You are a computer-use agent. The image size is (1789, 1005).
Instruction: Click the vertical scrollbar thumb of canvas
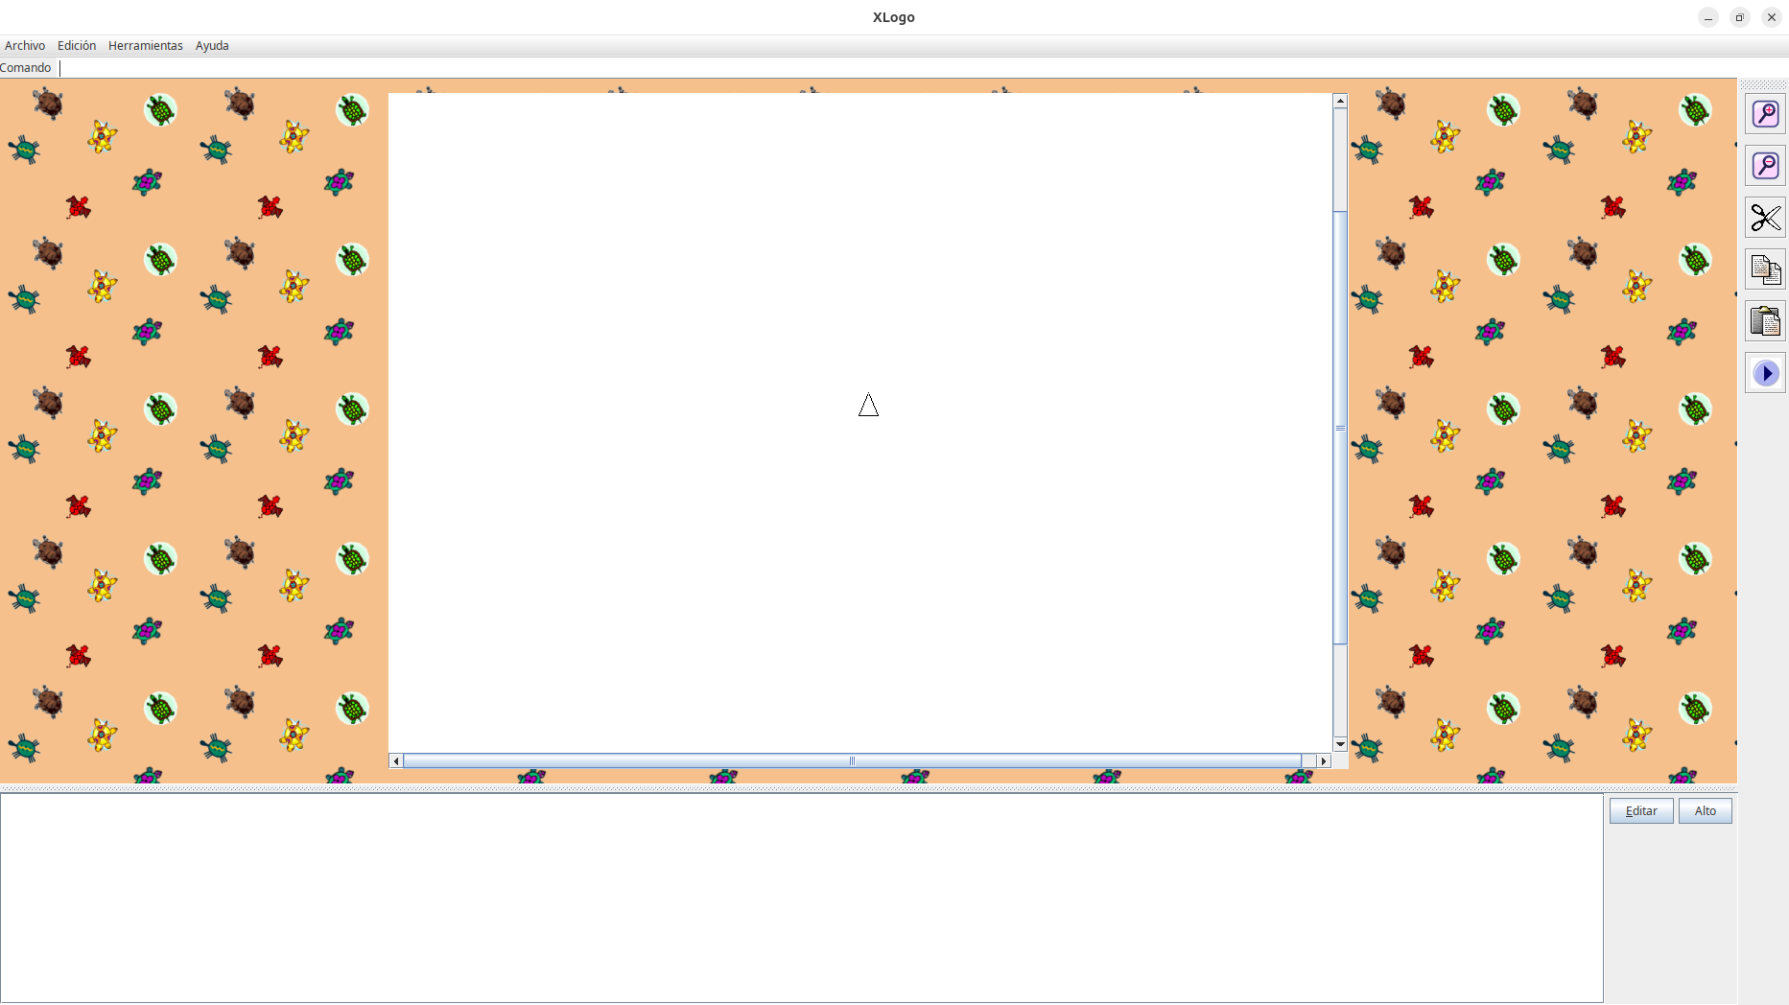[x=1340, y=427]
